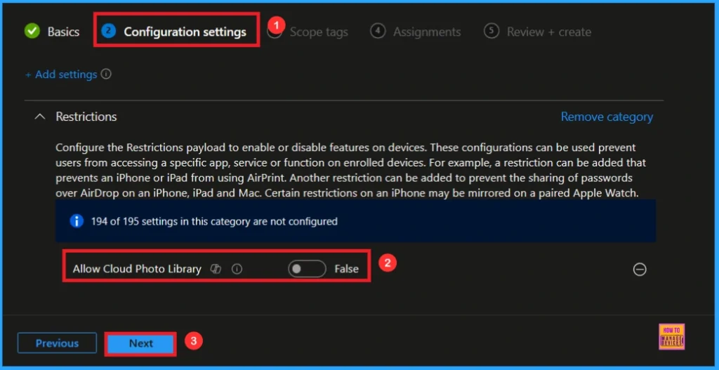Collapse the Restrictions category chevron

40,117
